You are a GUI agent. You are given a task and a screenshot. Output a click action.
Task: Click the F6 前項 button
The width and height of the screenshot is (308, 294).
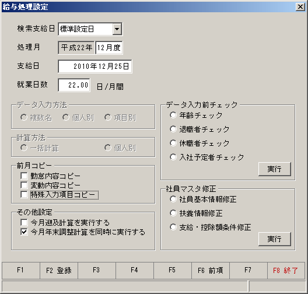tap(211, 270)
